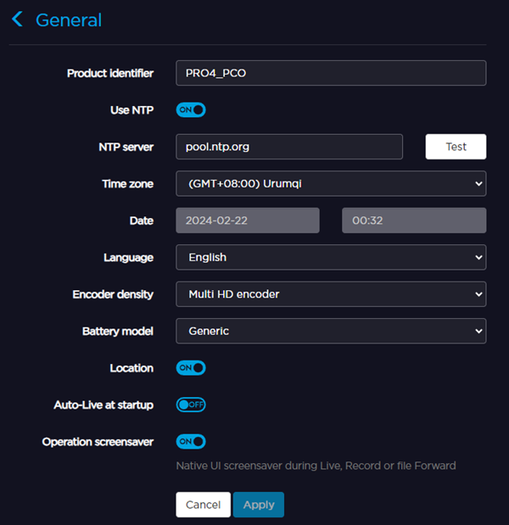Disable the Use NTP switch

coord(191,109)
